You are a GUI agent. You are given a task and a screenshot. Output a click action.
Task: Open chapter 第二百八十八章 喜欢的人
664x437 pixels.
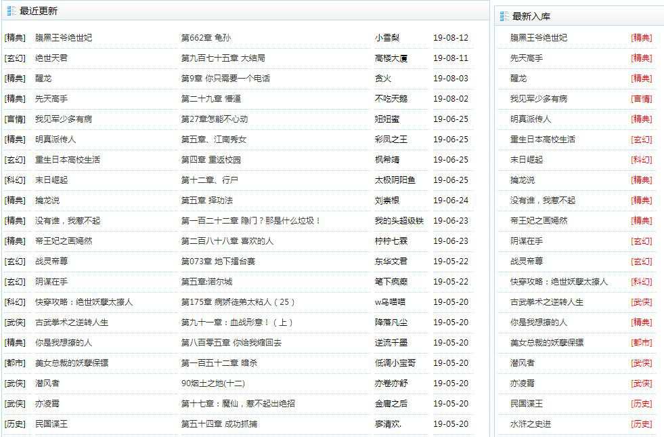point(227,241)
